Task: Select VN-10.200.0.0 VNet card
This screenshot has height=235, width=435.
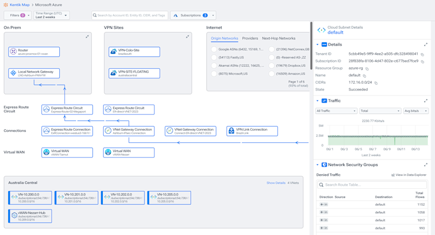Action: pyautogui.click(x=30, y=198)
